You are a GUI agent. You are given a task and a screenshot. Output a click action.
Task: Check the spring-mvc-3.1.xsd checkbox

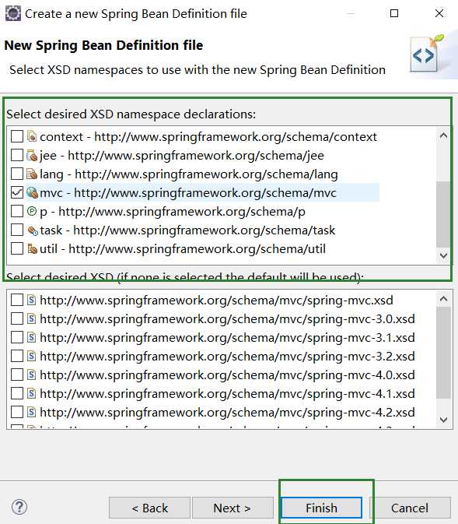[x=17, y=337]
